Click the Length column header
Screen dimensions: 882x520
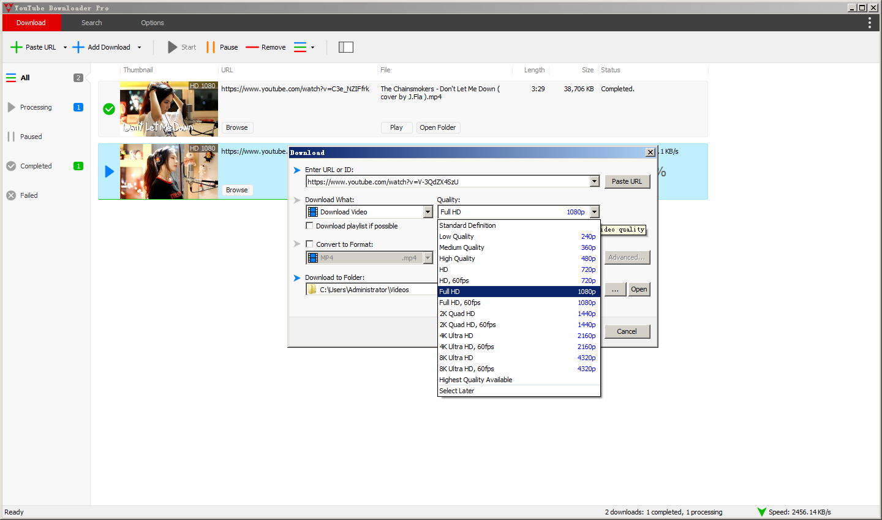click(534, 70)
